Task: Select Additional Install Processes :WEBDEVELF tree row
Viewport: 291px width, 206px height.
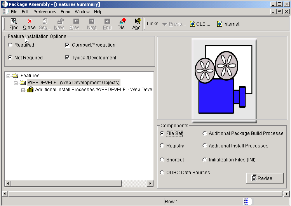Action: (94, 90)
